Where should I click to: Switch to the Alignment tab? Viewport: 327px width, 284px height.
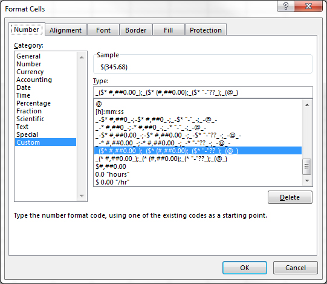pyautogui.click(x=65, y=30)
